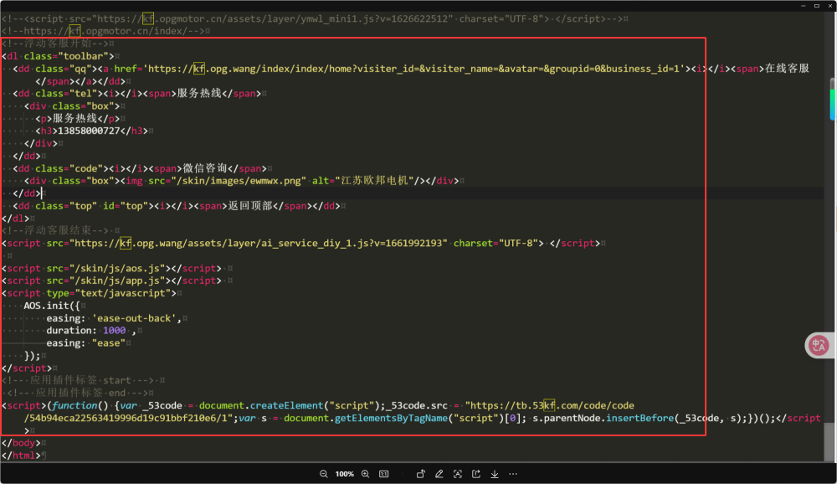Click the ai_service_diy_1.js script URL
Screen dimensions: 837x484
click(260, 243)
